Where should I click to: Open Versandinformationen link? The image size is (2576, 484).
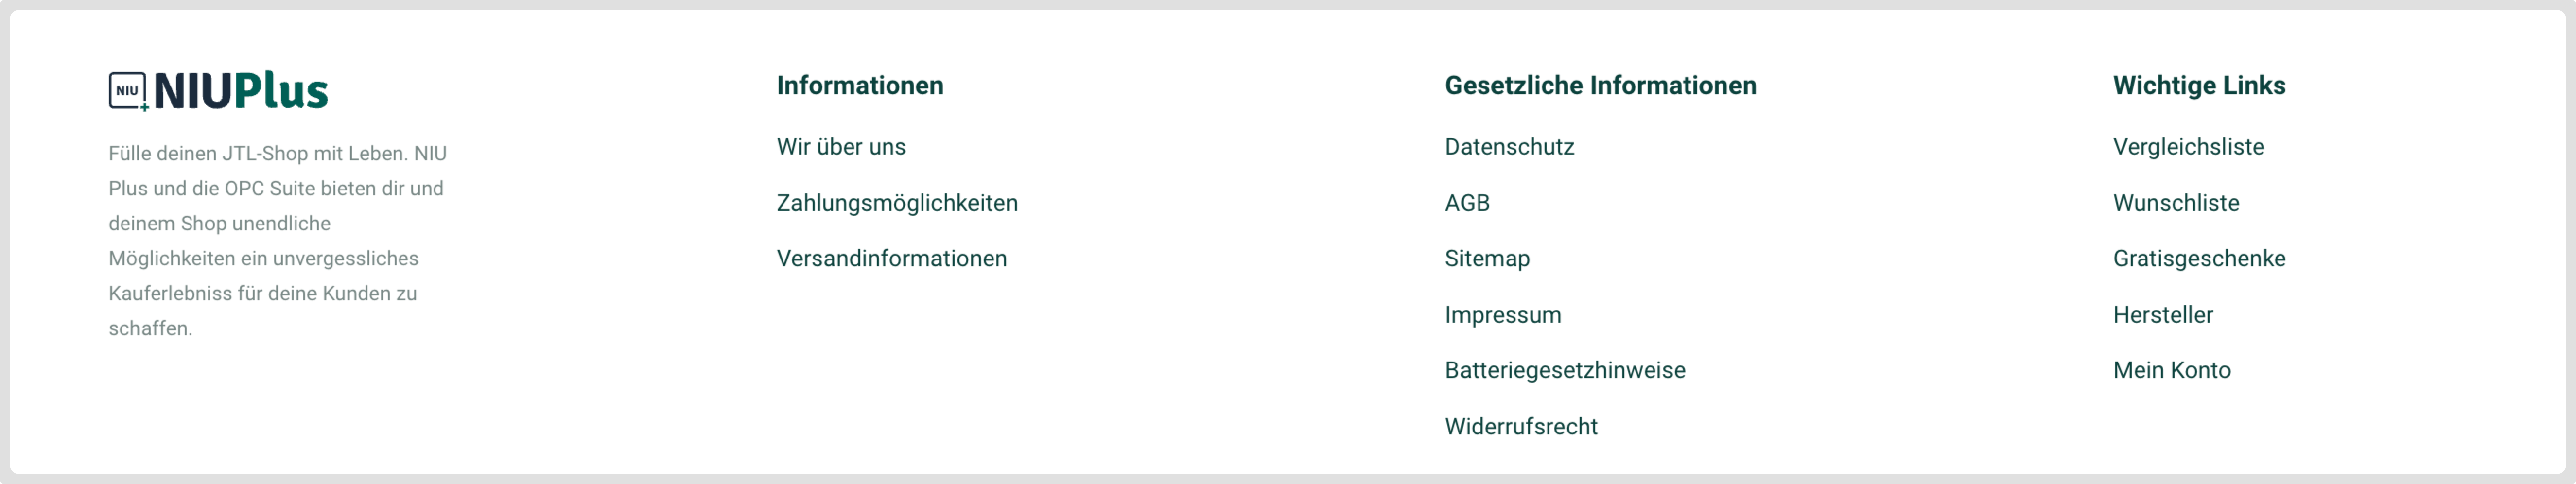point(891,259)
